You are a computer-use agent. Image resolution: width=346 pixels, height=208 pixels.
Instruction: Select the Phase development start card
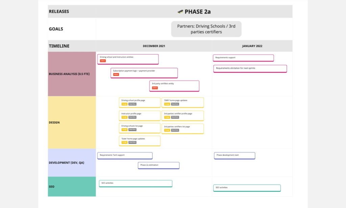[234, 155]
